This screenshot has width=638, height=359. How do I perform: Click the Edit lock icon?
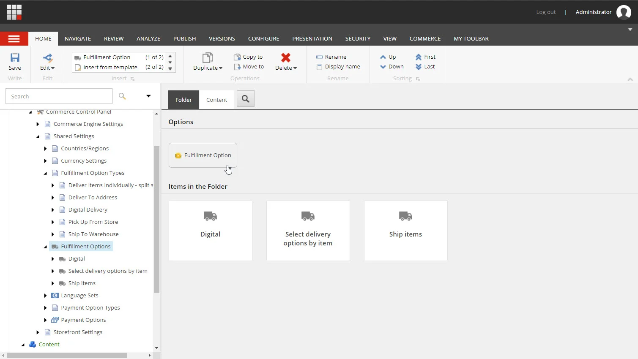coord(47,58)
